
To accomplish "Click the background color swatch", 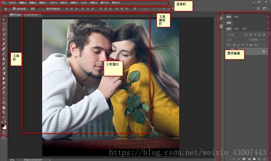I will pyautogui.click(x=5, y=127).
